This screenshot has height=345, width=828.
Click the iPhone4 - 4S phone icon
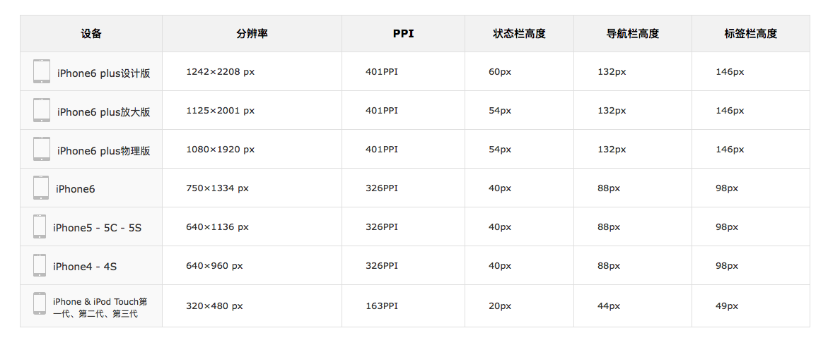(40, 265)
